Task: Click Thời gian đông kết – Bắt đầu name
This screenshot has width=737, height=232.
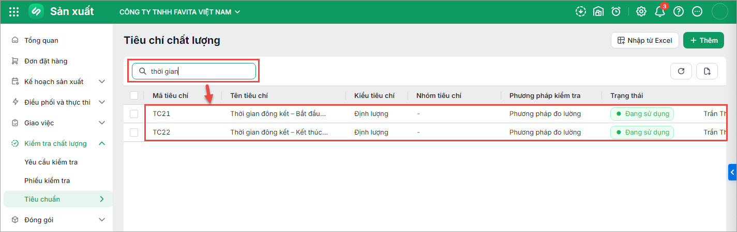Action: click(278, 113)
